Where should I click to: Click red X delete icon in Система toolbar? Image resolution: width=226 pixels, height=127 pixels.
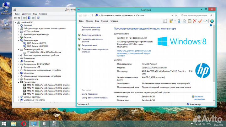pyautogui.click(x=195, y=21)
